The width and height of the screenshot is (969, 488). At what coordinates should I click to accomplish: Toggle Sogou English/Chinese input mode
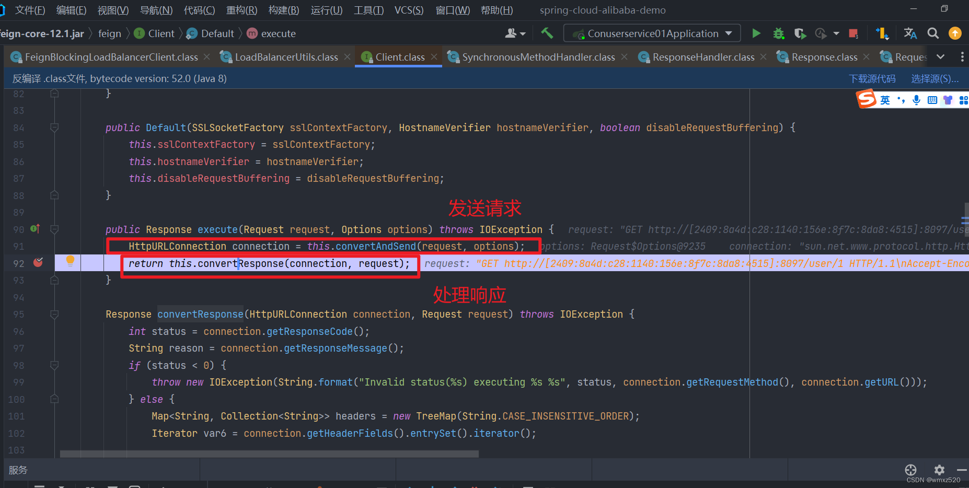tap(885, 100)
